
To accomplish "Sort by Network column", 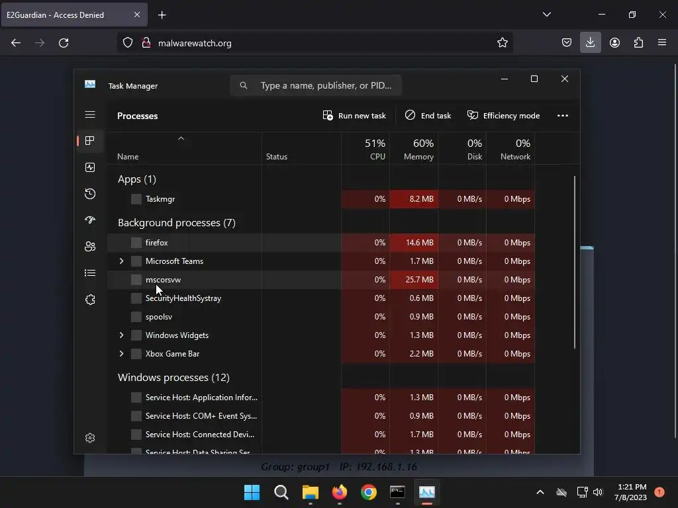I will tap(510, 149).
